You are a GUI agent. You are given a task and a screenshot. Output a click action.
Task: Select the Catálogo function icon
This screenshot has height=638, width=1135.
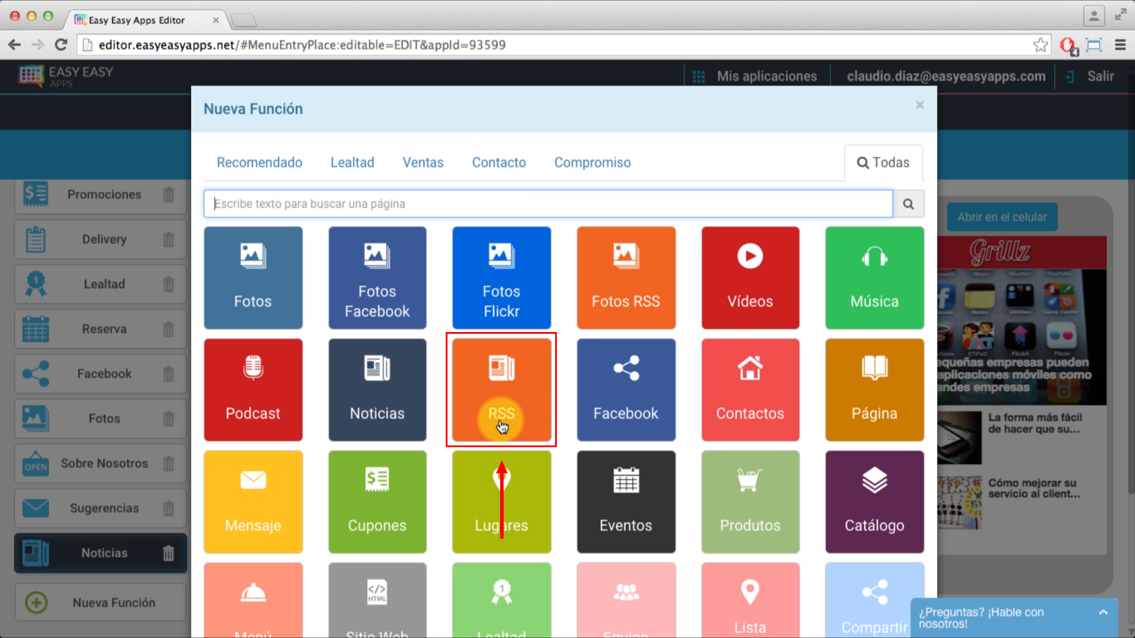pyautogui.click(x=875, y=502)
